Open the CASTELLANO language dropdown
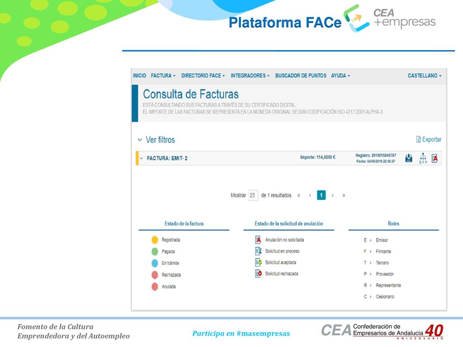 (424, 76)
